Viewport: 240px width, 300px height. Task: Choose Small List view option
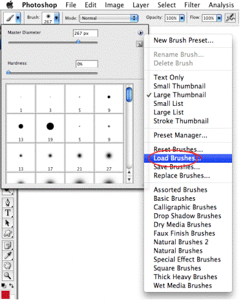coord(188,103)
